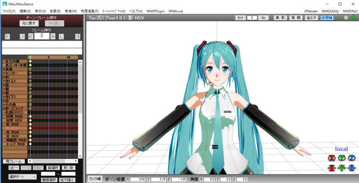Image resolution: width=359 pixels, height=183 pixels.
Task: Select the 地面影 RGB bone row
Action: pyautogui.click(x=15, y=140)
